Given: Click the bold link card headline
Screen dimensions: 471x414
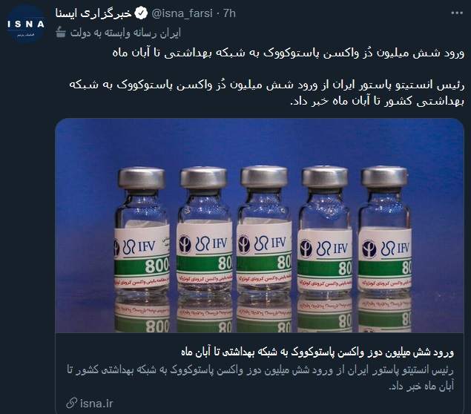Looking at the screenshot, I should click(x=317, y=352).
